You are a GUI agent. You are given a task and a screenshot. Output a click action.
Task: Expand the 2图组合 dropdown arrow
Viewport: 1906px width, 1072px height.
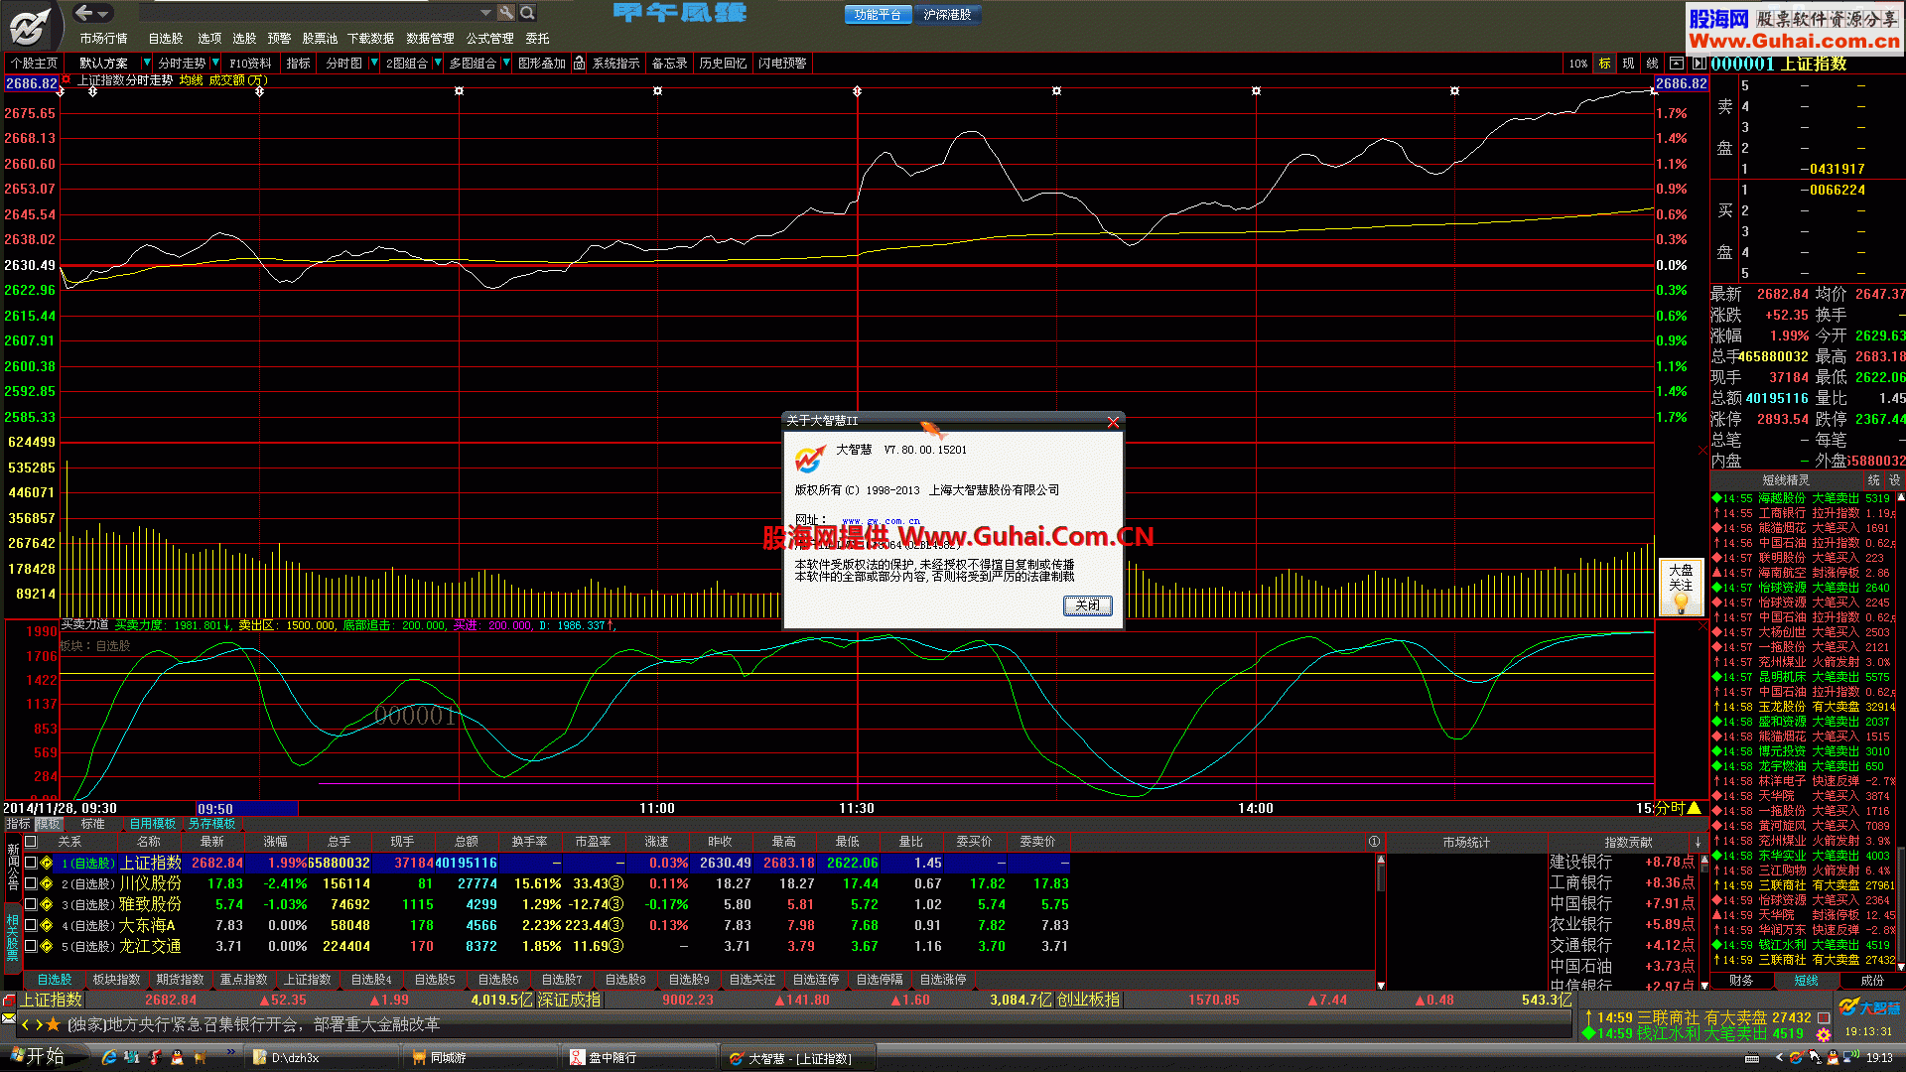pyautogui.click(x=438, y=64)
